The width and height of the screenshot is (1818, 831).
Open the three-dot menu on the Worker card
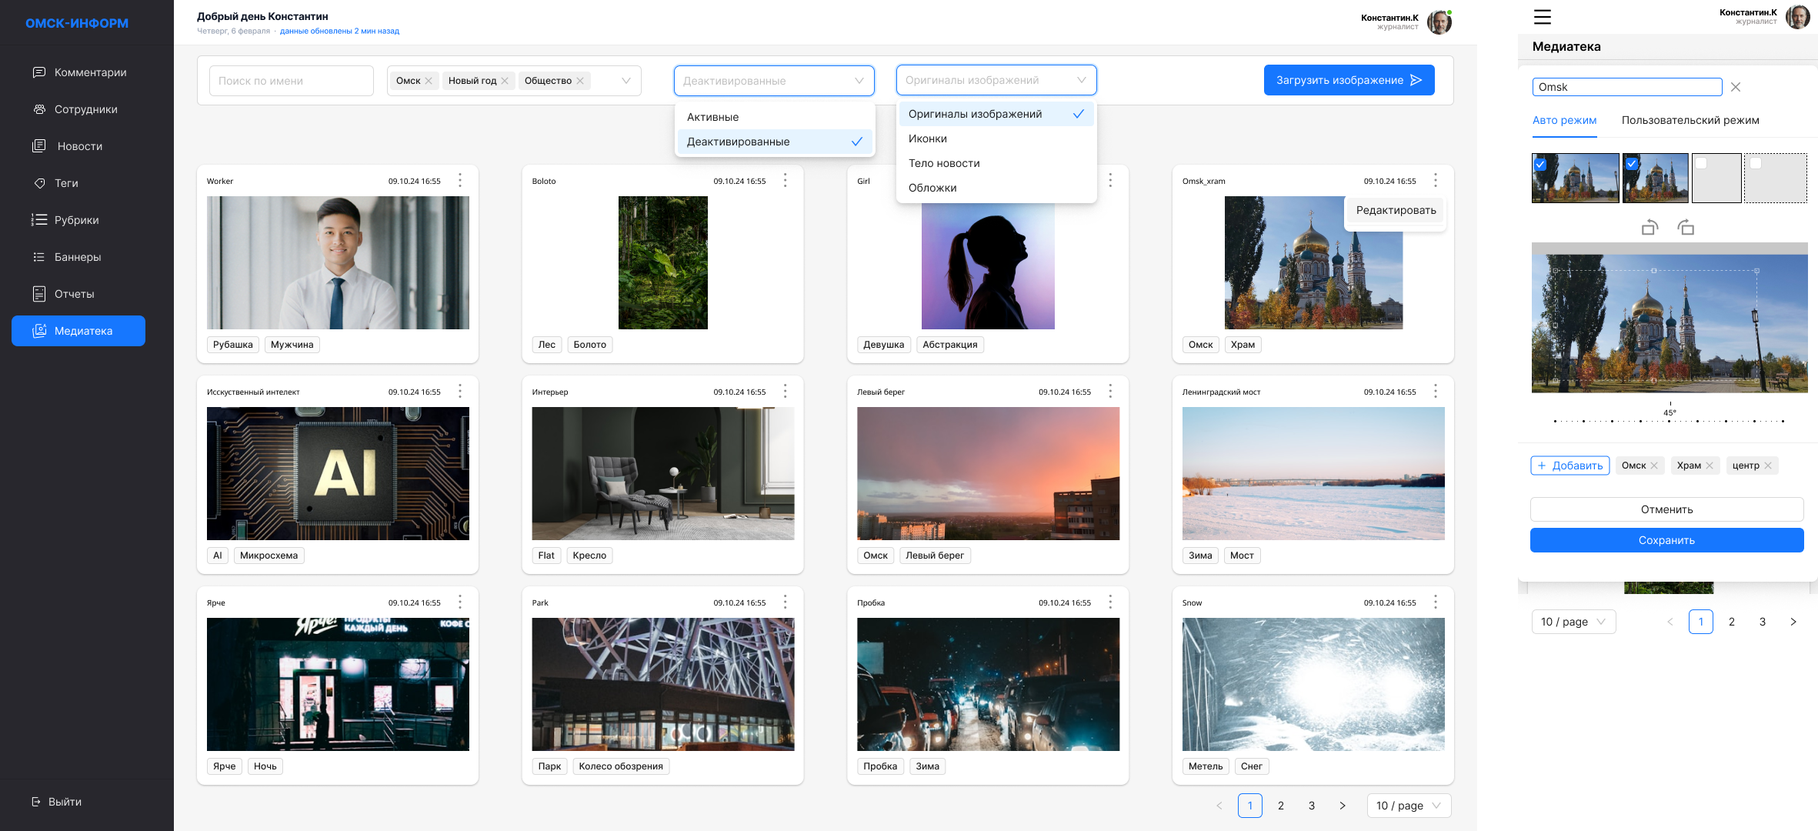click(460, 180)
